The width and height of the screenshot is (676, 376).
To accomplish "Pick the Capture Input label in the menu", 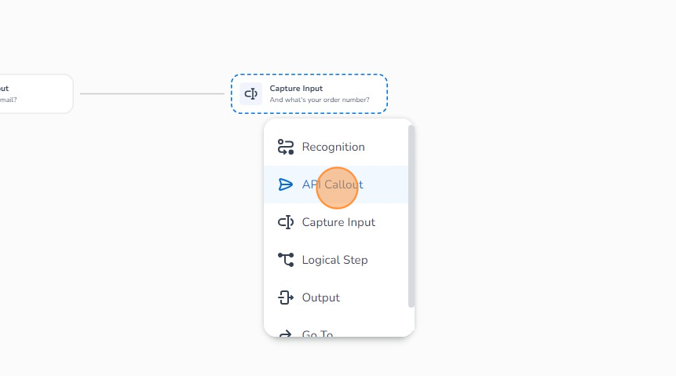I will tap(338, 222).
